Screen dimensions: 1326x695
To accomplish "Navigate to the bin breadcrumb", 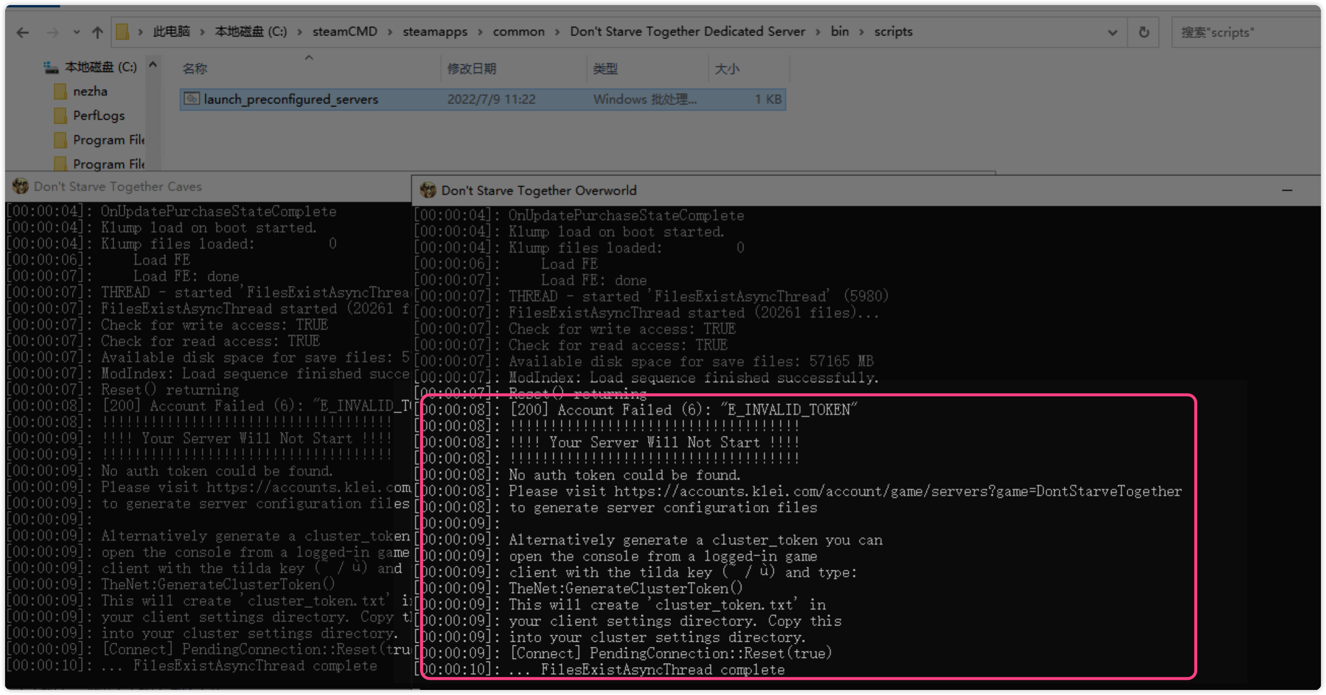I will pyautogui.click(x=840, y=32).
